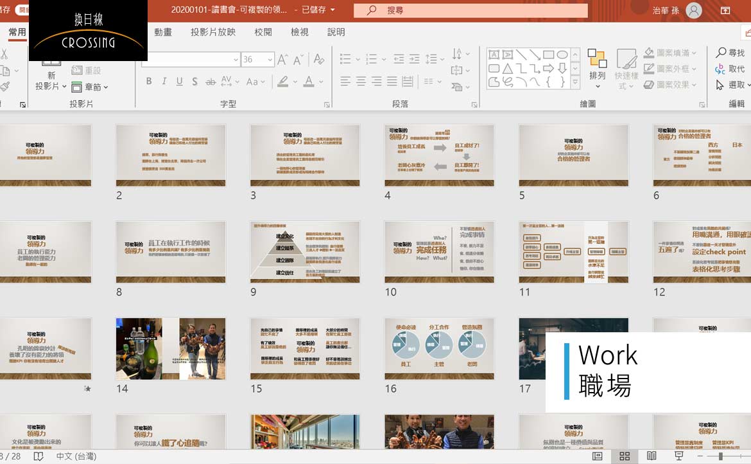Screen dimensions: 751x464
Task: Select rectangle shape in gallery
Action: point(549,54)
